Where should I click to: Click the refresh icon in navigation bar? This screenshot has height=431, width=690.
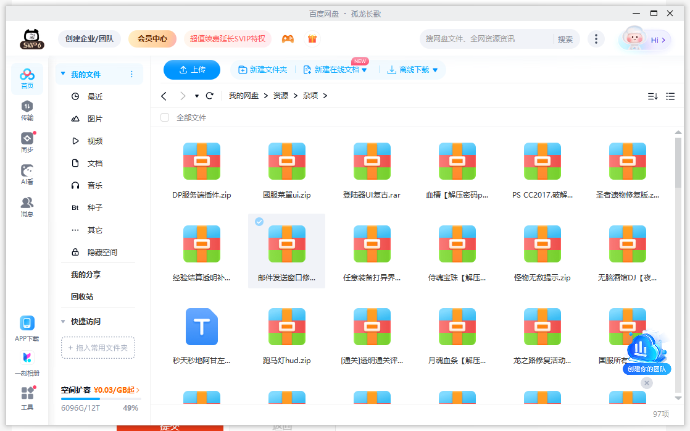pos(210,96)
